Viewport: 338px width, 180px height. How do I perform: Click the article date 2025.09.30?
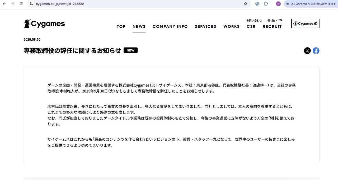[32, 39]
